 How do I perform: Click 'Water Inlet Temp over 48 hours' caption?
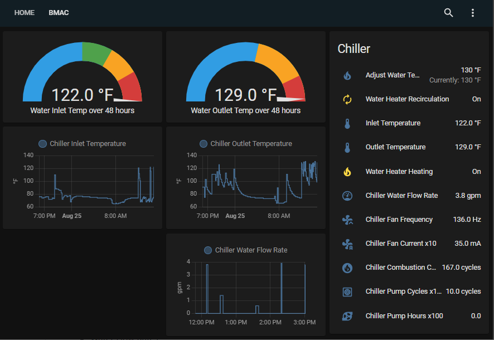point(82,110)
